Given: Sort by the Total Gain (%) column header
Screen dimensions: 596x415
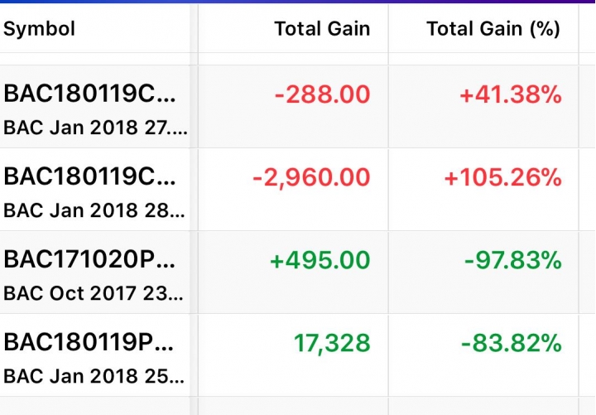Looking at the screenshot, I should 493,28.
